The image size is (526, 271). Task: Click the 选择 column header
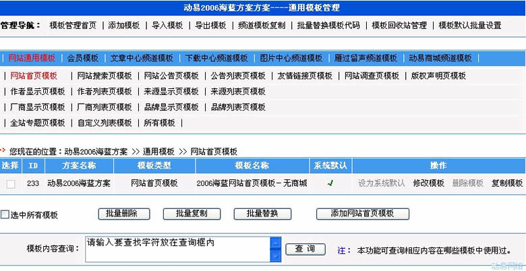point(11,165)
